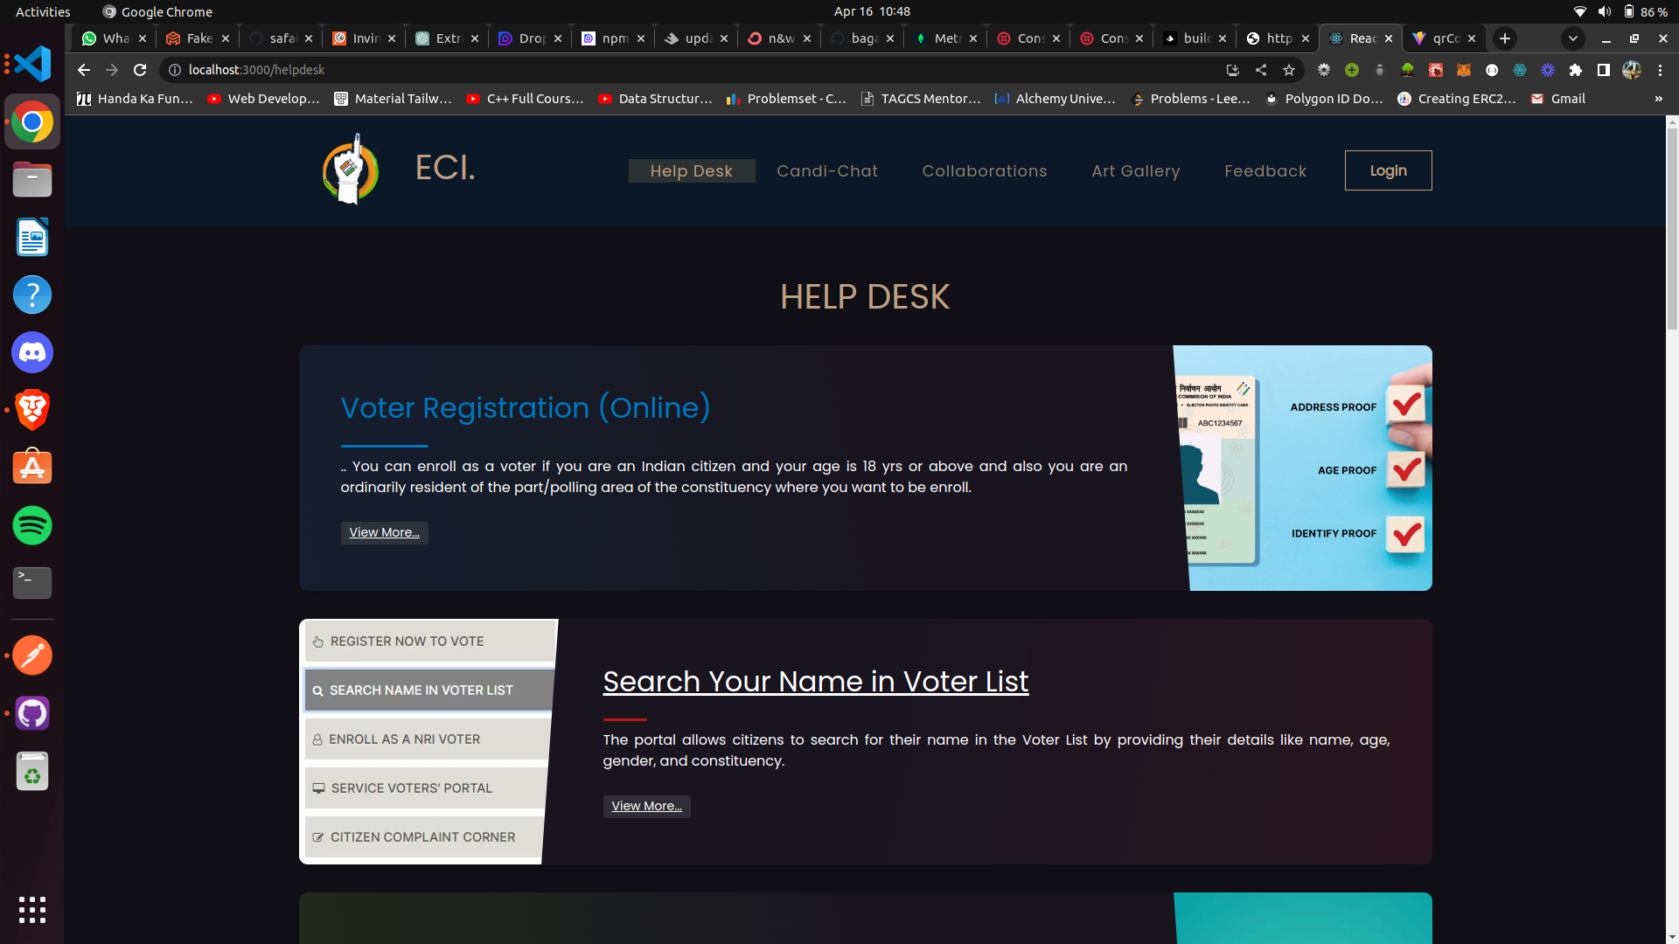
Task: Open the bookmarks overflow chevron
Action: (x=1659, y=99)
